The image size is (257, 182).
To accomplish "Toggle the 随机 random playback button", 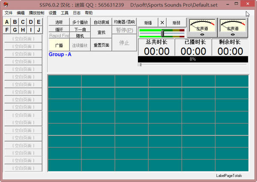I will [x=80, y=36].
